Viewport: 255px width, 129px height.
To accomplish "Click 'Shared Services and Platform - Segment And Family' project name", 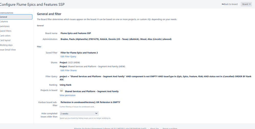I will point(92,92).
